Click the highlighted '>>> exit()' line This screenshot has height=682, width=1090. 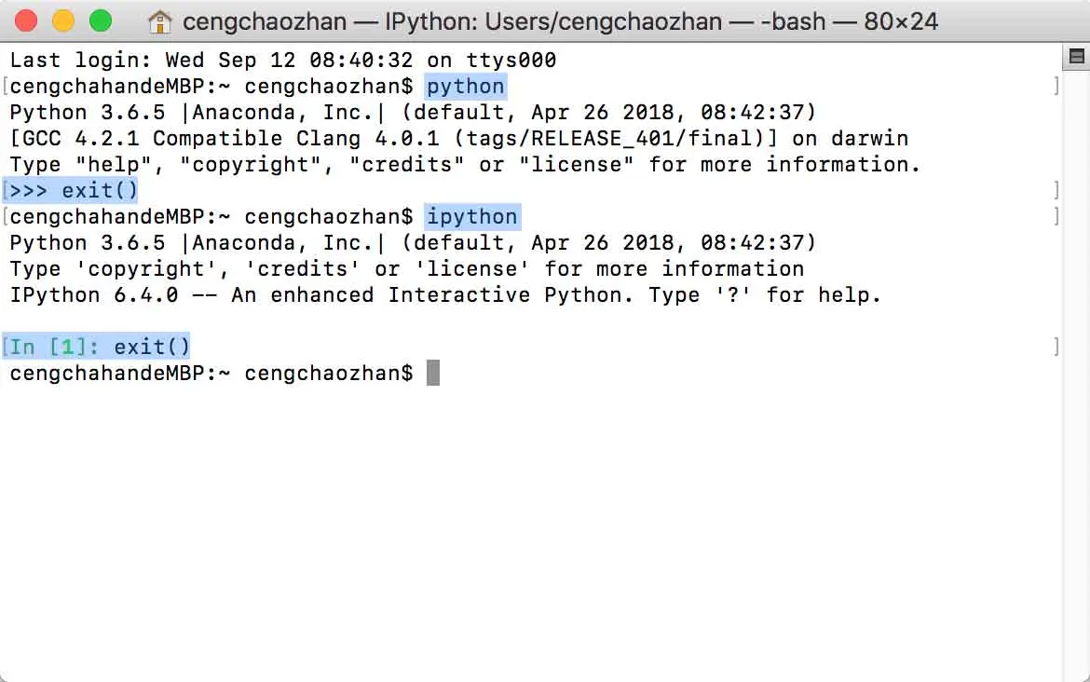coord(72,190)
